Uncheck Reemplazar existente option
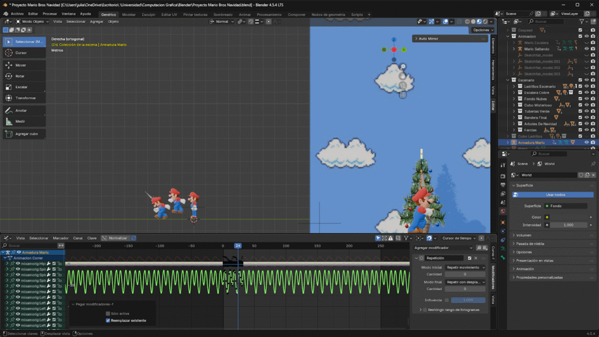This screenshot has width=599, height=337. coord(108,321)
